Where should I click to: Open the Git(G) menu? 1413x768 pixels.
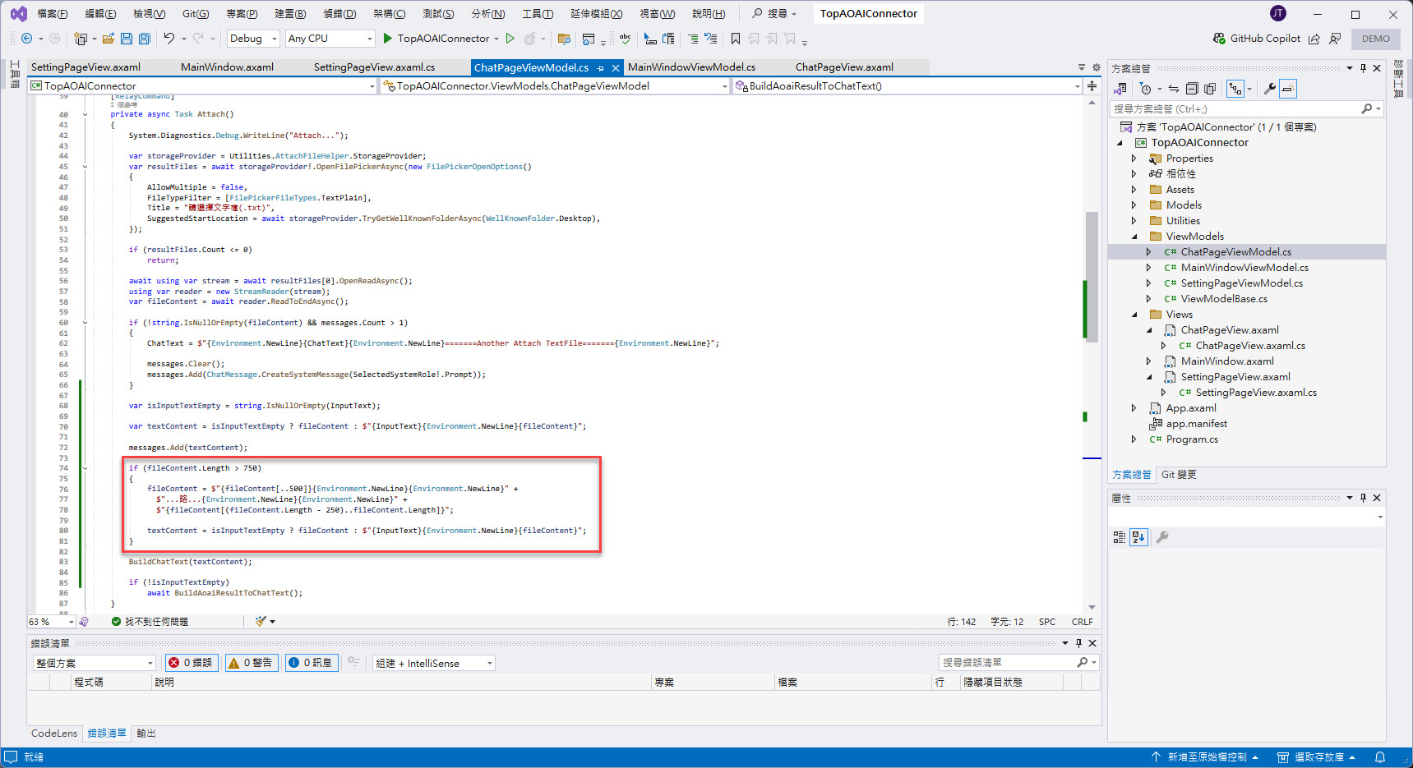pos(196,14)
